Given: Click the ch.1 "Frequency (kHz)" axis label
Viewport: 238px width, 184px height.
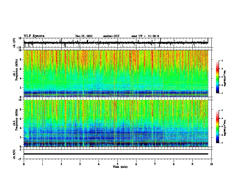Looking at the screenshot, I should coord(17,70).
